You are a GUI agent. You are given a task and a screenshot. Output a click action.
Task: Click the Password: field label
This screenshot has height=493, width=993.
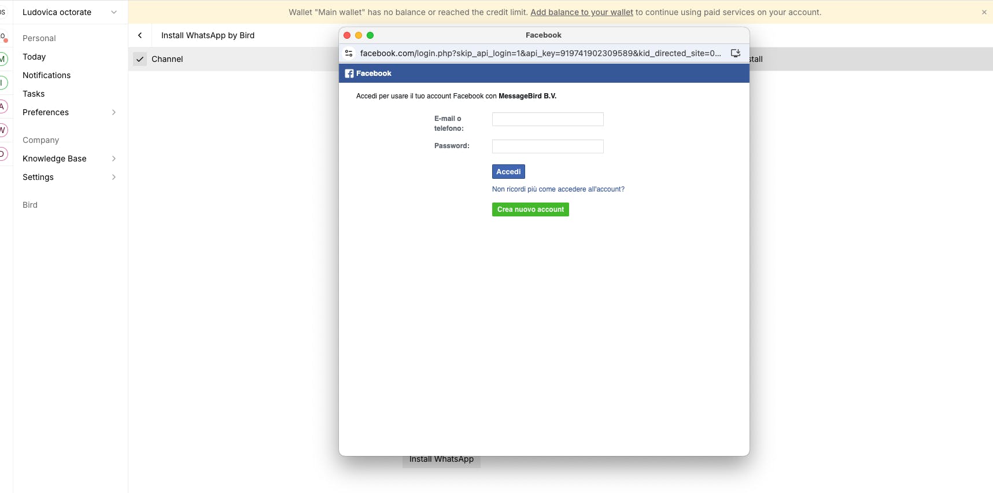click(452, 146)
